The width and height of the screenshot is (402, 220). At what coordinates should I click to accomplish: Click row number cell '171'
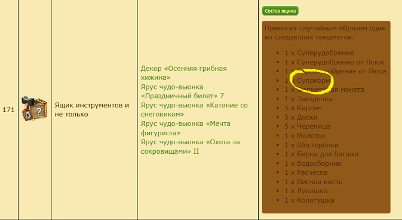click(x=8, y=110)
